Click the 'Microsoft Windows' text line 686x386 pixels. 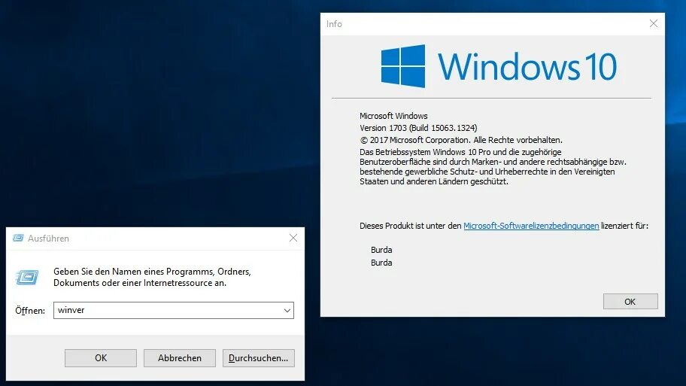coord(393,116)
